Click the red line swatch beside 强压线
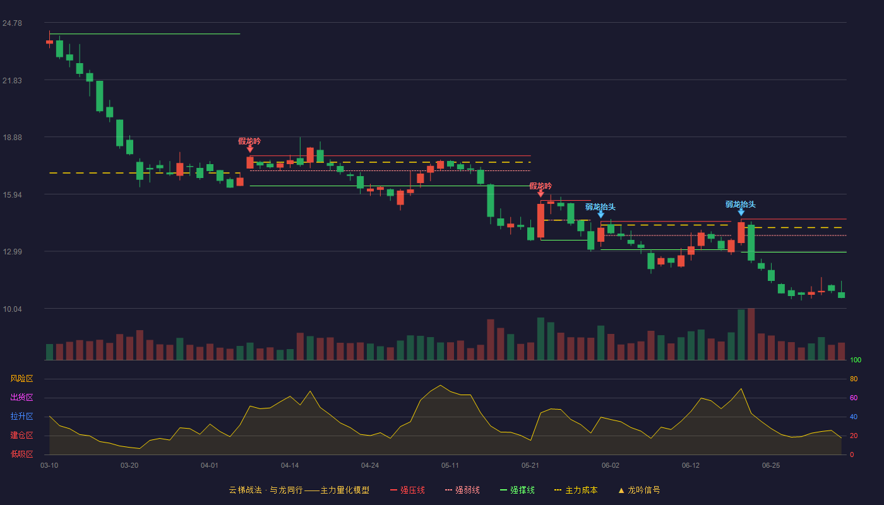Viewport: 884px width, 505px height. pos(394,490)
